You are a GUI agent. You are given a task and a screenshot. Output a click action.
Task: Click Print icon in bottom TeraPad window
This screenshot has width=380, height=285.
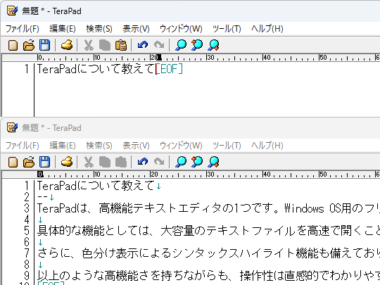(67, 162)
